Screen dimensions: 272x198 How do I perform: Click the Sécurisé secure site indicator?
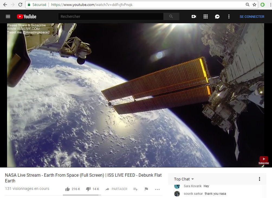(x=37, y=5)
